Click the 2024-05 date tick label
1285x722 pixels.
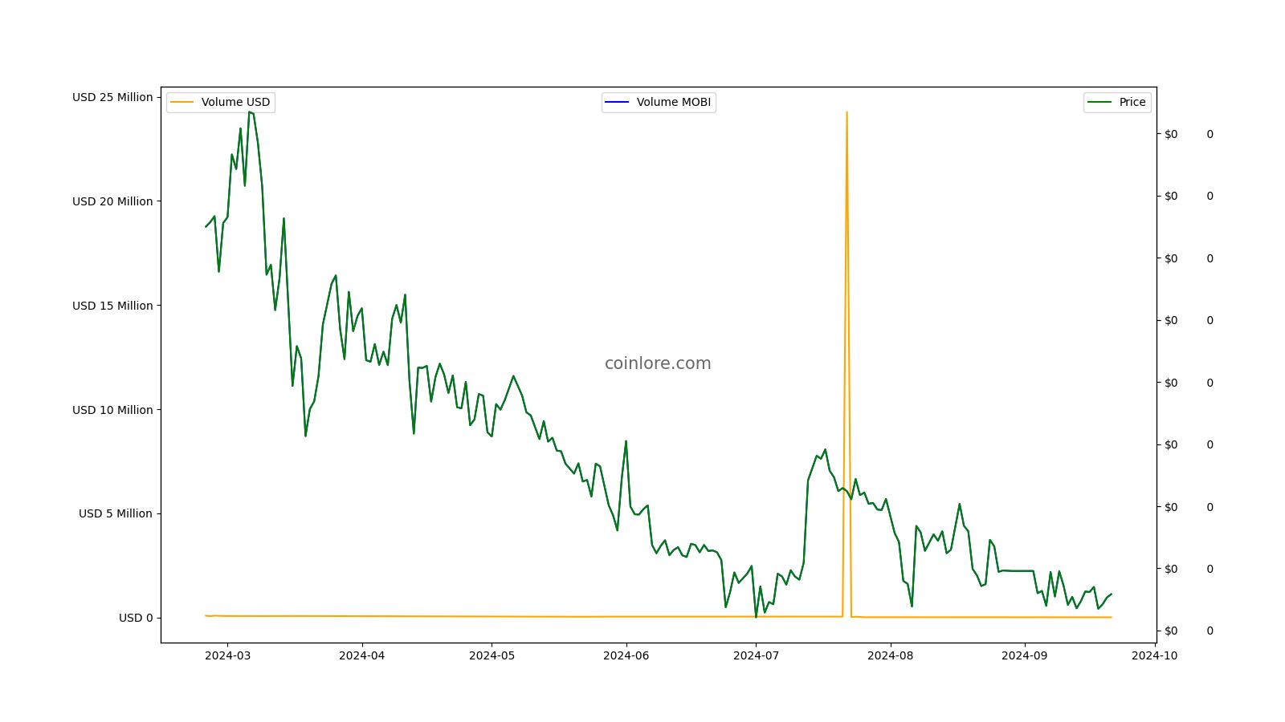click(x=492, y=655)
